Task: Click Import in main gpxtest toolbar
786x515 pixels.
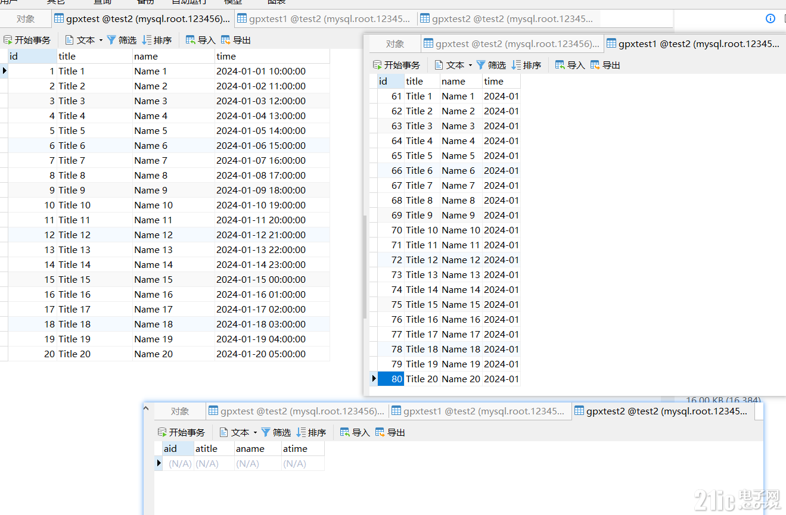Action: (x=201, y=40)
